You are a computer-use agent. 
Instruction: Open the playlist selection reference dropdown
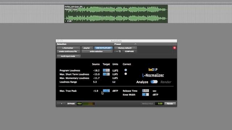pyautogui.click(x=87, y=48)
